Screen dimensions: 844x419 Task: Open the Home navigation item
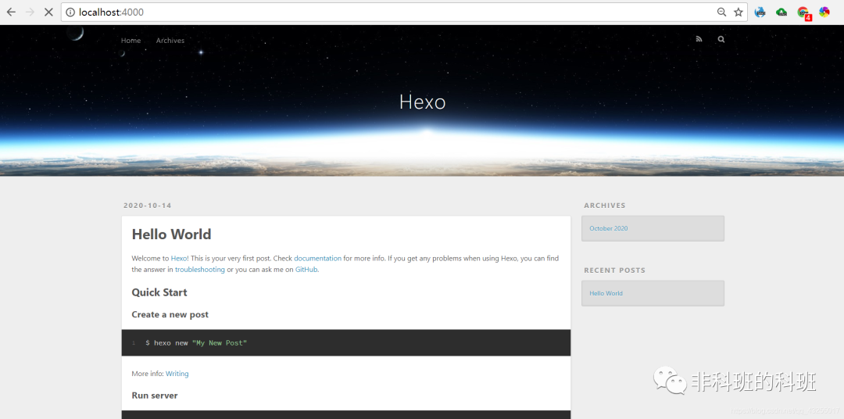(131, 41)
